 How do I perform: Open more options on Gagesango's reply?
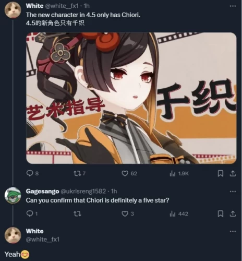point(233,192)
